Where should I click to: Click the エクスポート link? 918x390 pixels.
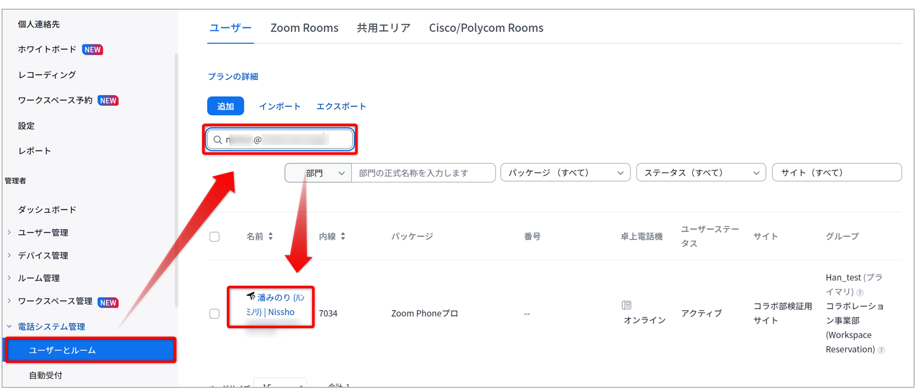point(341,106)
